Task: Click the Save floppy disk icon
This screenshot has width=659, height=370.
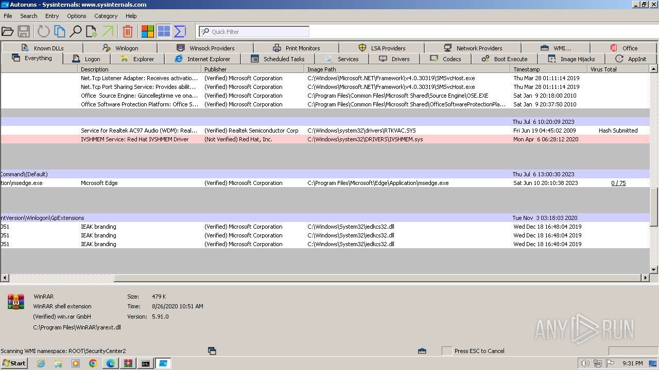Action: pyautogui.click(x=24, y=31)
